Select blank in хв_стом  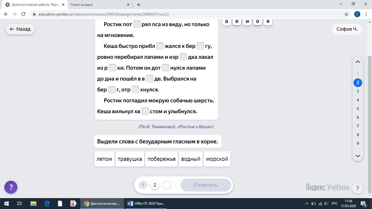click(x=145, y=111)
